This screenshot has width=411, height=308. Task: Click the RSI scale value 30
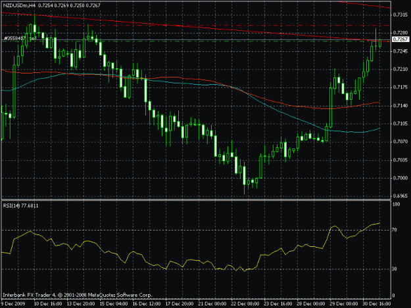click(x=395, y=269)
